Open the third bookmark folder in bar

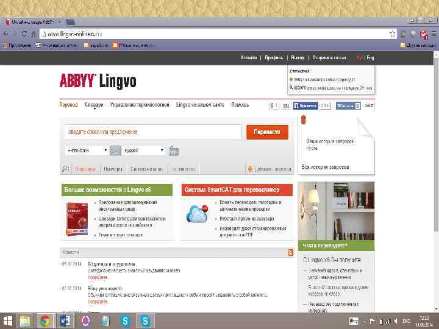pyautogui.click(x=96, y=45)
